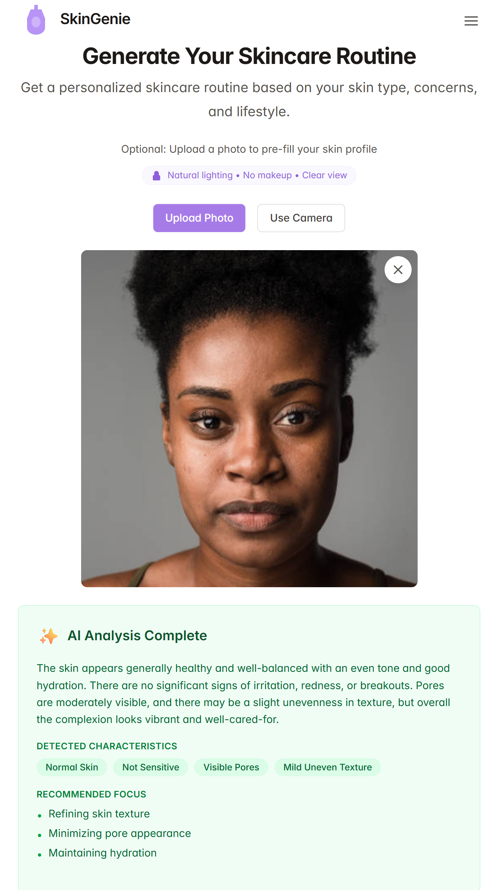Screen dimensions: 498x890
Task: Click the green bullet beside Maintaining hydration
Action: pyautogui.click(x=40, y=854)
